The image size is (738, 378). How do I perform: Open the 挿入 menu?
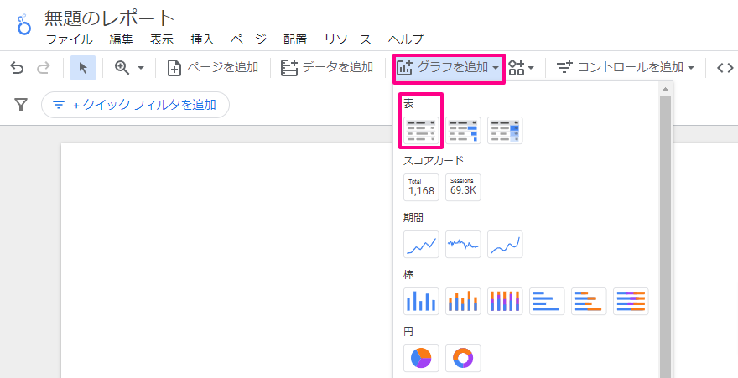pyautogui.click(x=202, y=40)
